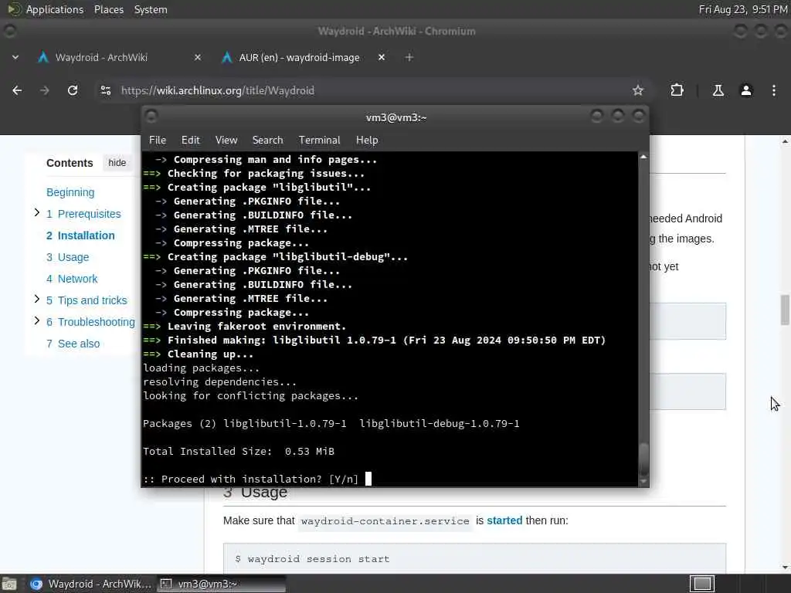Go to 5 Tips and tricks section

click(87, 300)
